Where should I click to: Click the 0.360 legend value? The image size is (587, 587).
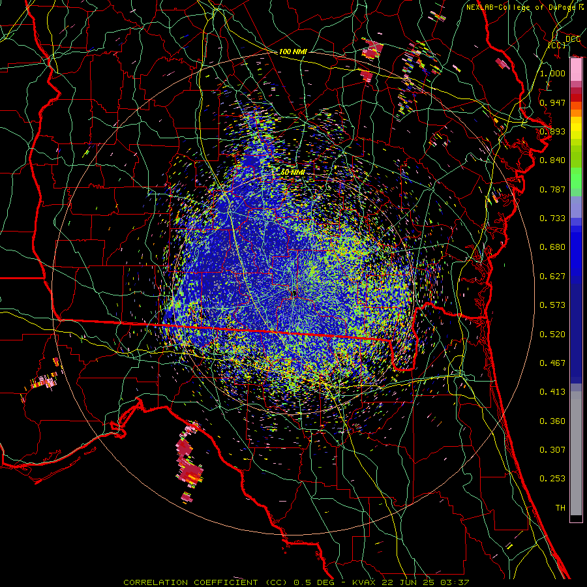[552, 421]
